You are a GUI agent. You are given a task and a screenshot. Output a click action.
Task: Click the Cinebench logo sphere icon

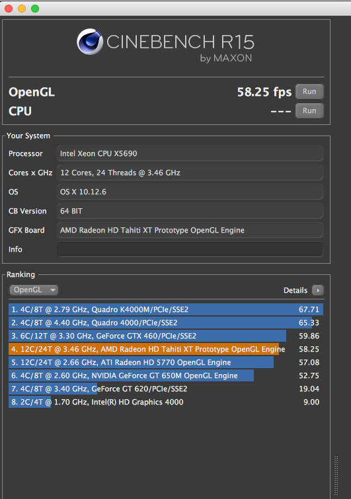pos(90,42)
